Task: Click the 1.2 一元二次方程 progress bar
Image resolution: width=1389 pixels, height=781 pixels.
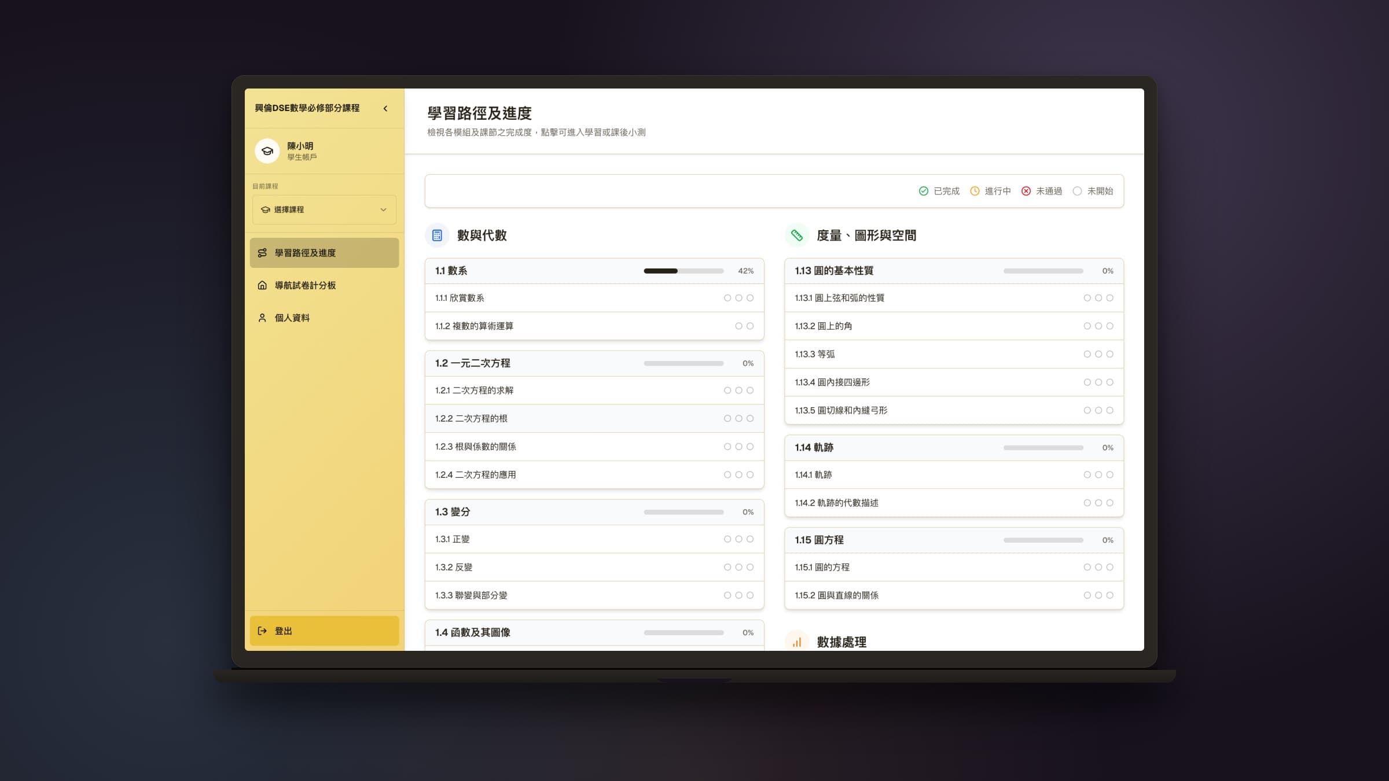Action: click(x=684, y=363)
